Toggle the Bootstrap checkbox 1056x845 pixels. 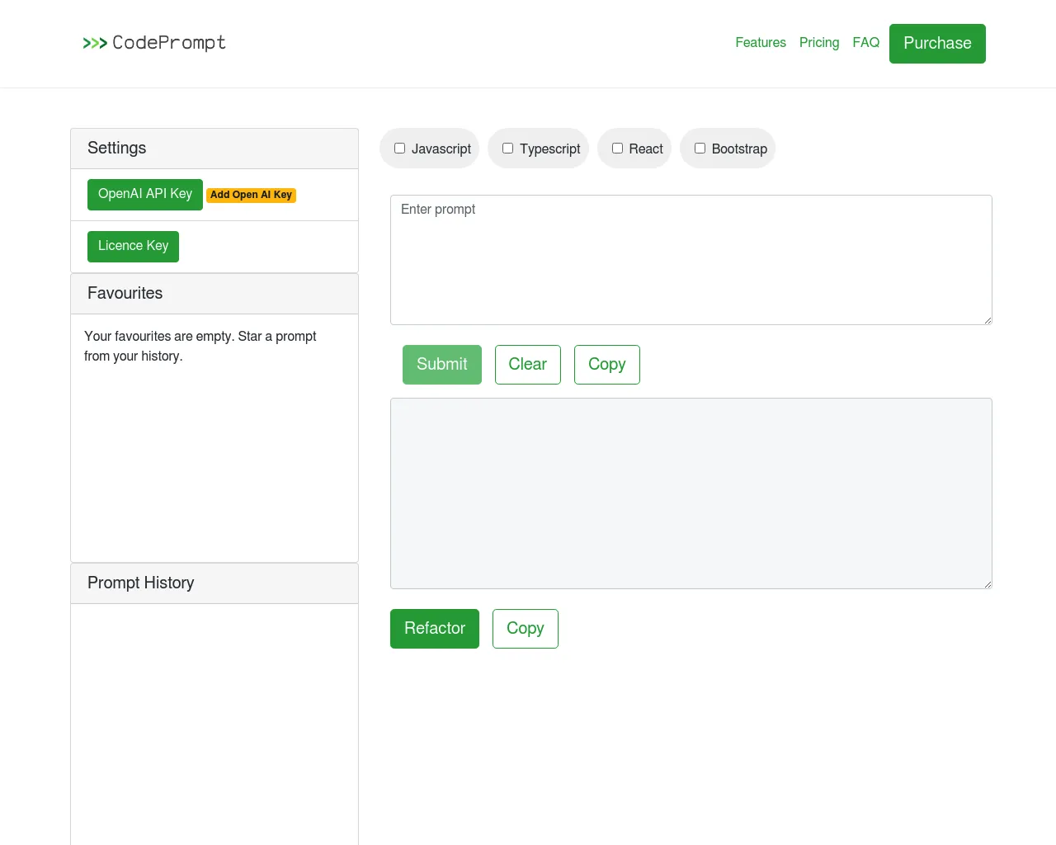(700, 148)
